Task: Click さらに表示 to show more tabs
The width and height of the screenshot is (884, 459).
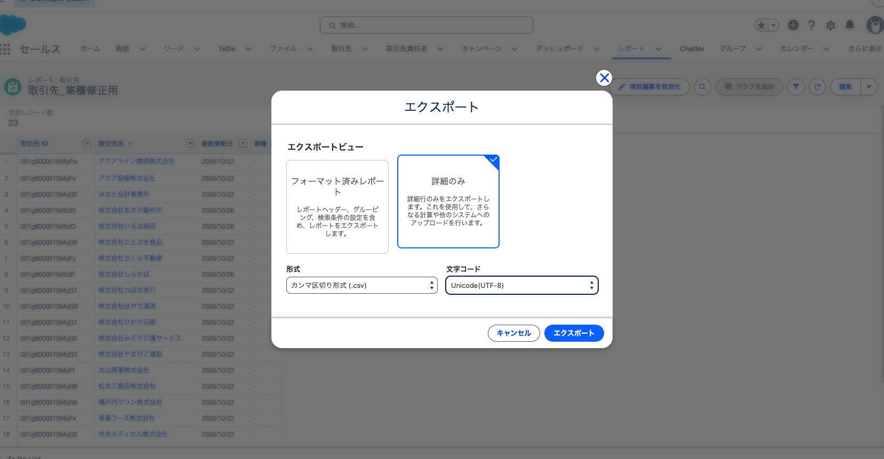Action: (865, 49)
